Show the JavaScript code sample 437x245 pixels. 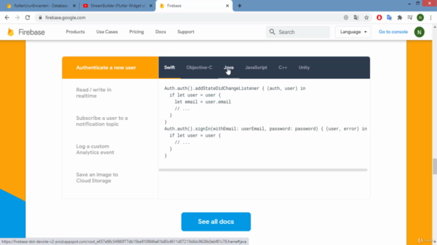256,67
